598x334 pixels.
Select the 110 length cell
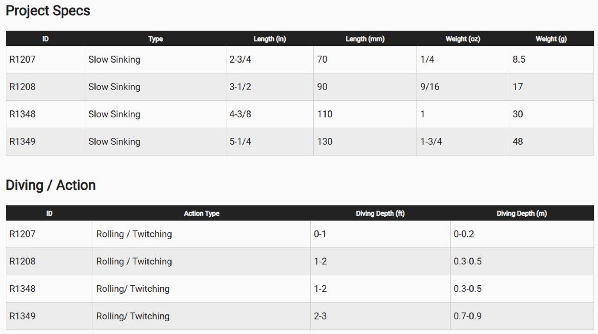tap(325, 114)
